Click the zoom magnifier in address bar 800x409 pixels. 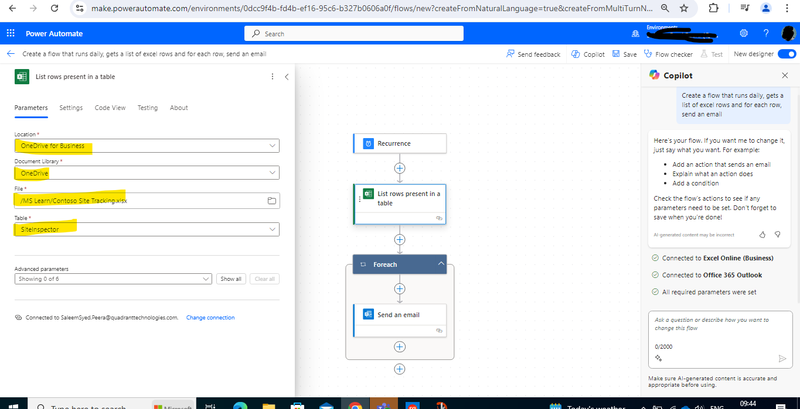tap(665, 8)
